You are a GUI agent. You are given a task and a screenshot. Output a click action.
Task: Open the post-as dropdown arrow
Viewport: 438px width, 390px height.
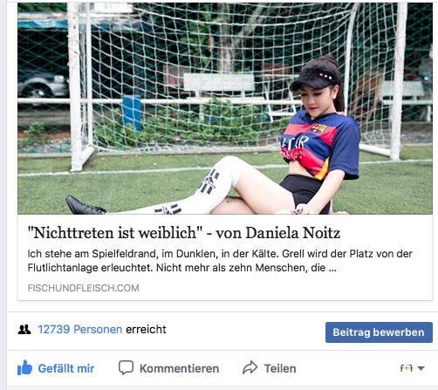[421, 368]
